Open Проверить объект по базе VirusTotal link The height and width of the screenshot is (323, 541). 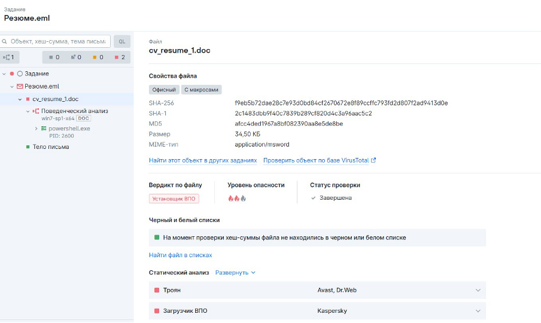316,160
